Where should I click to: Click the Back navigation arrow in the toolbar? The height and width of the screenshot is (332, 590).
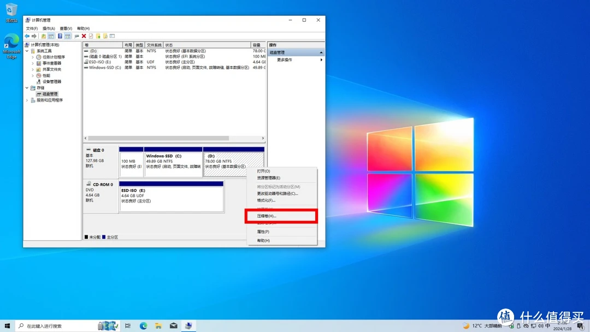pos(27,36)
